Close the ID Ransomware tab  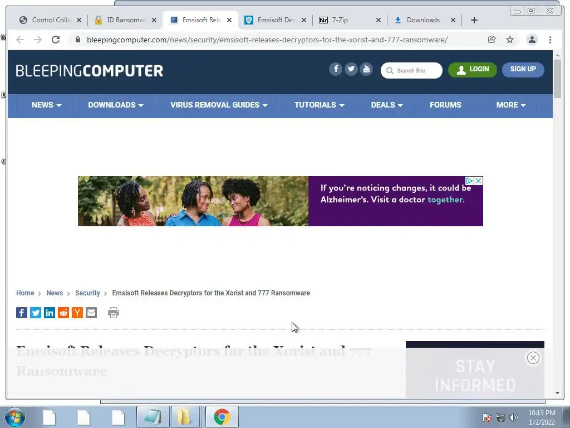click(154, 20)
